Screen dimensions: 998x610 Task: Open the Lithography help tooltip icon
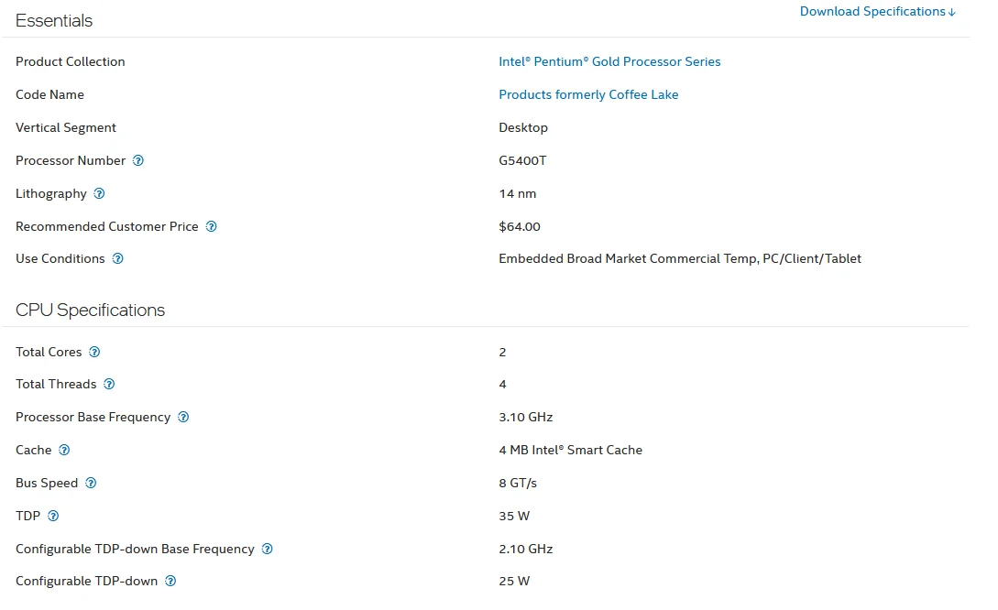point(100,193)
